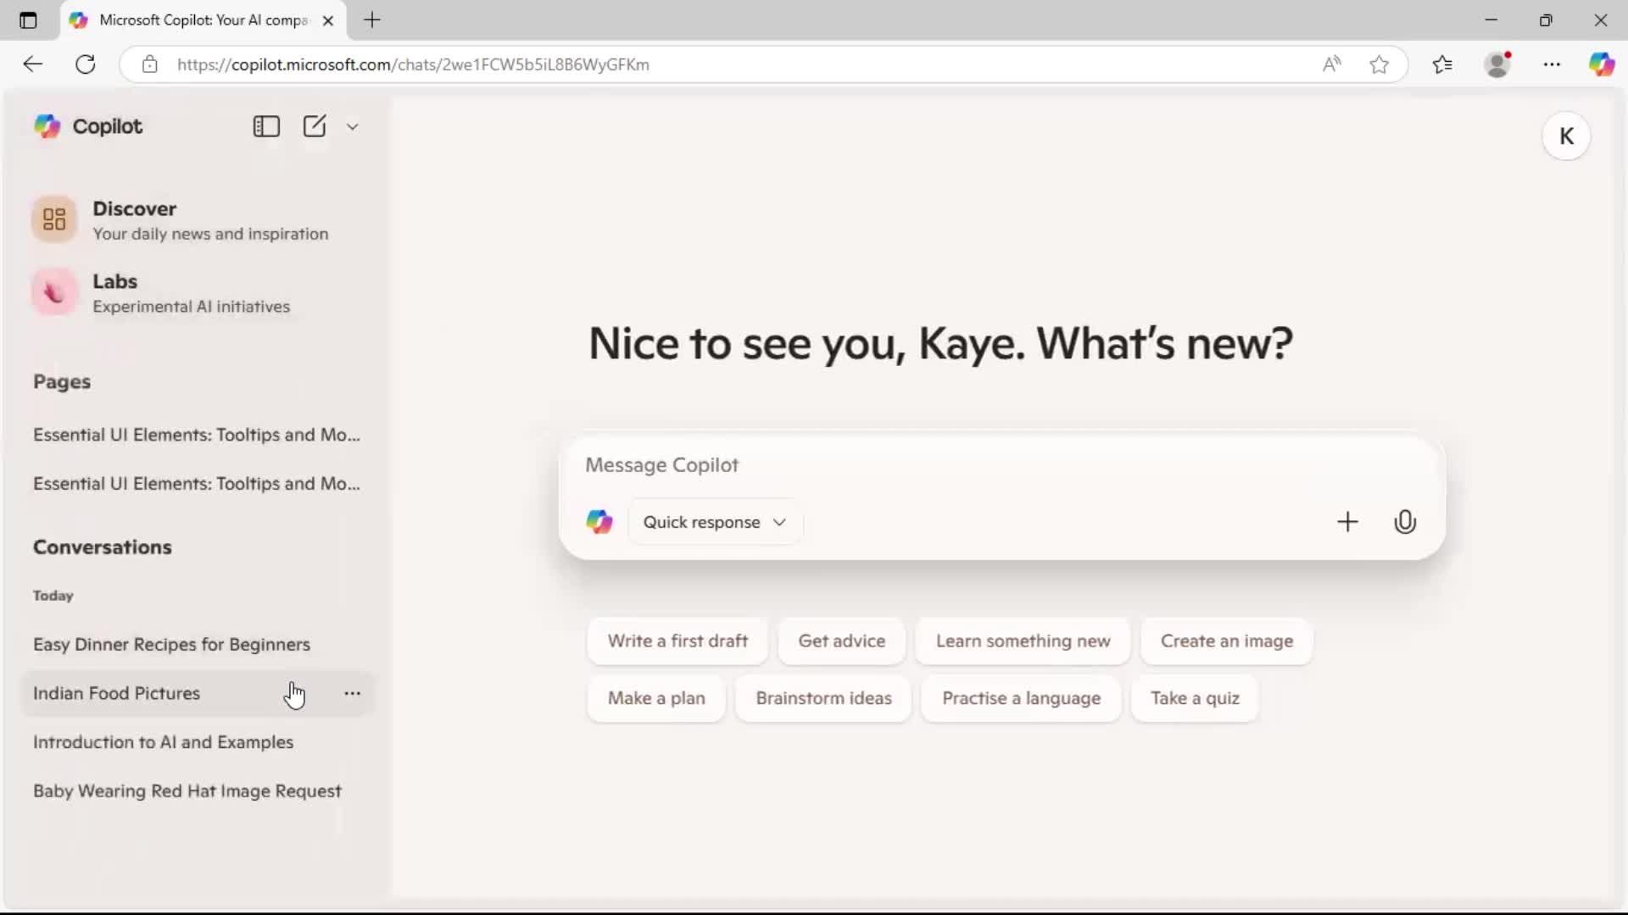Image resolution: width=1628 pixels, height=915 pixels.
Task: Select the Create an image suggestion
Action: point(1226,641)
